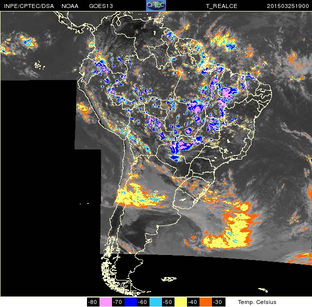The height and width of the screenshot is (307, 312).
Task: Click the Falkland Islands outline on the map
Action: tap(168, 279)
